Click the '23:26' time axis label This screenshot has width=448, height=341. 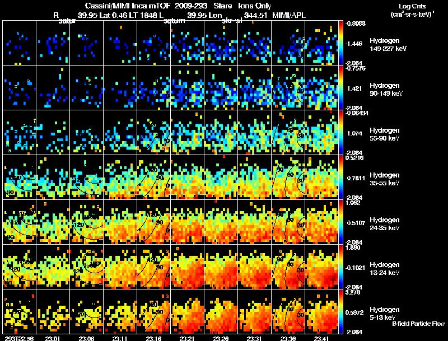(x=221, y=338)
